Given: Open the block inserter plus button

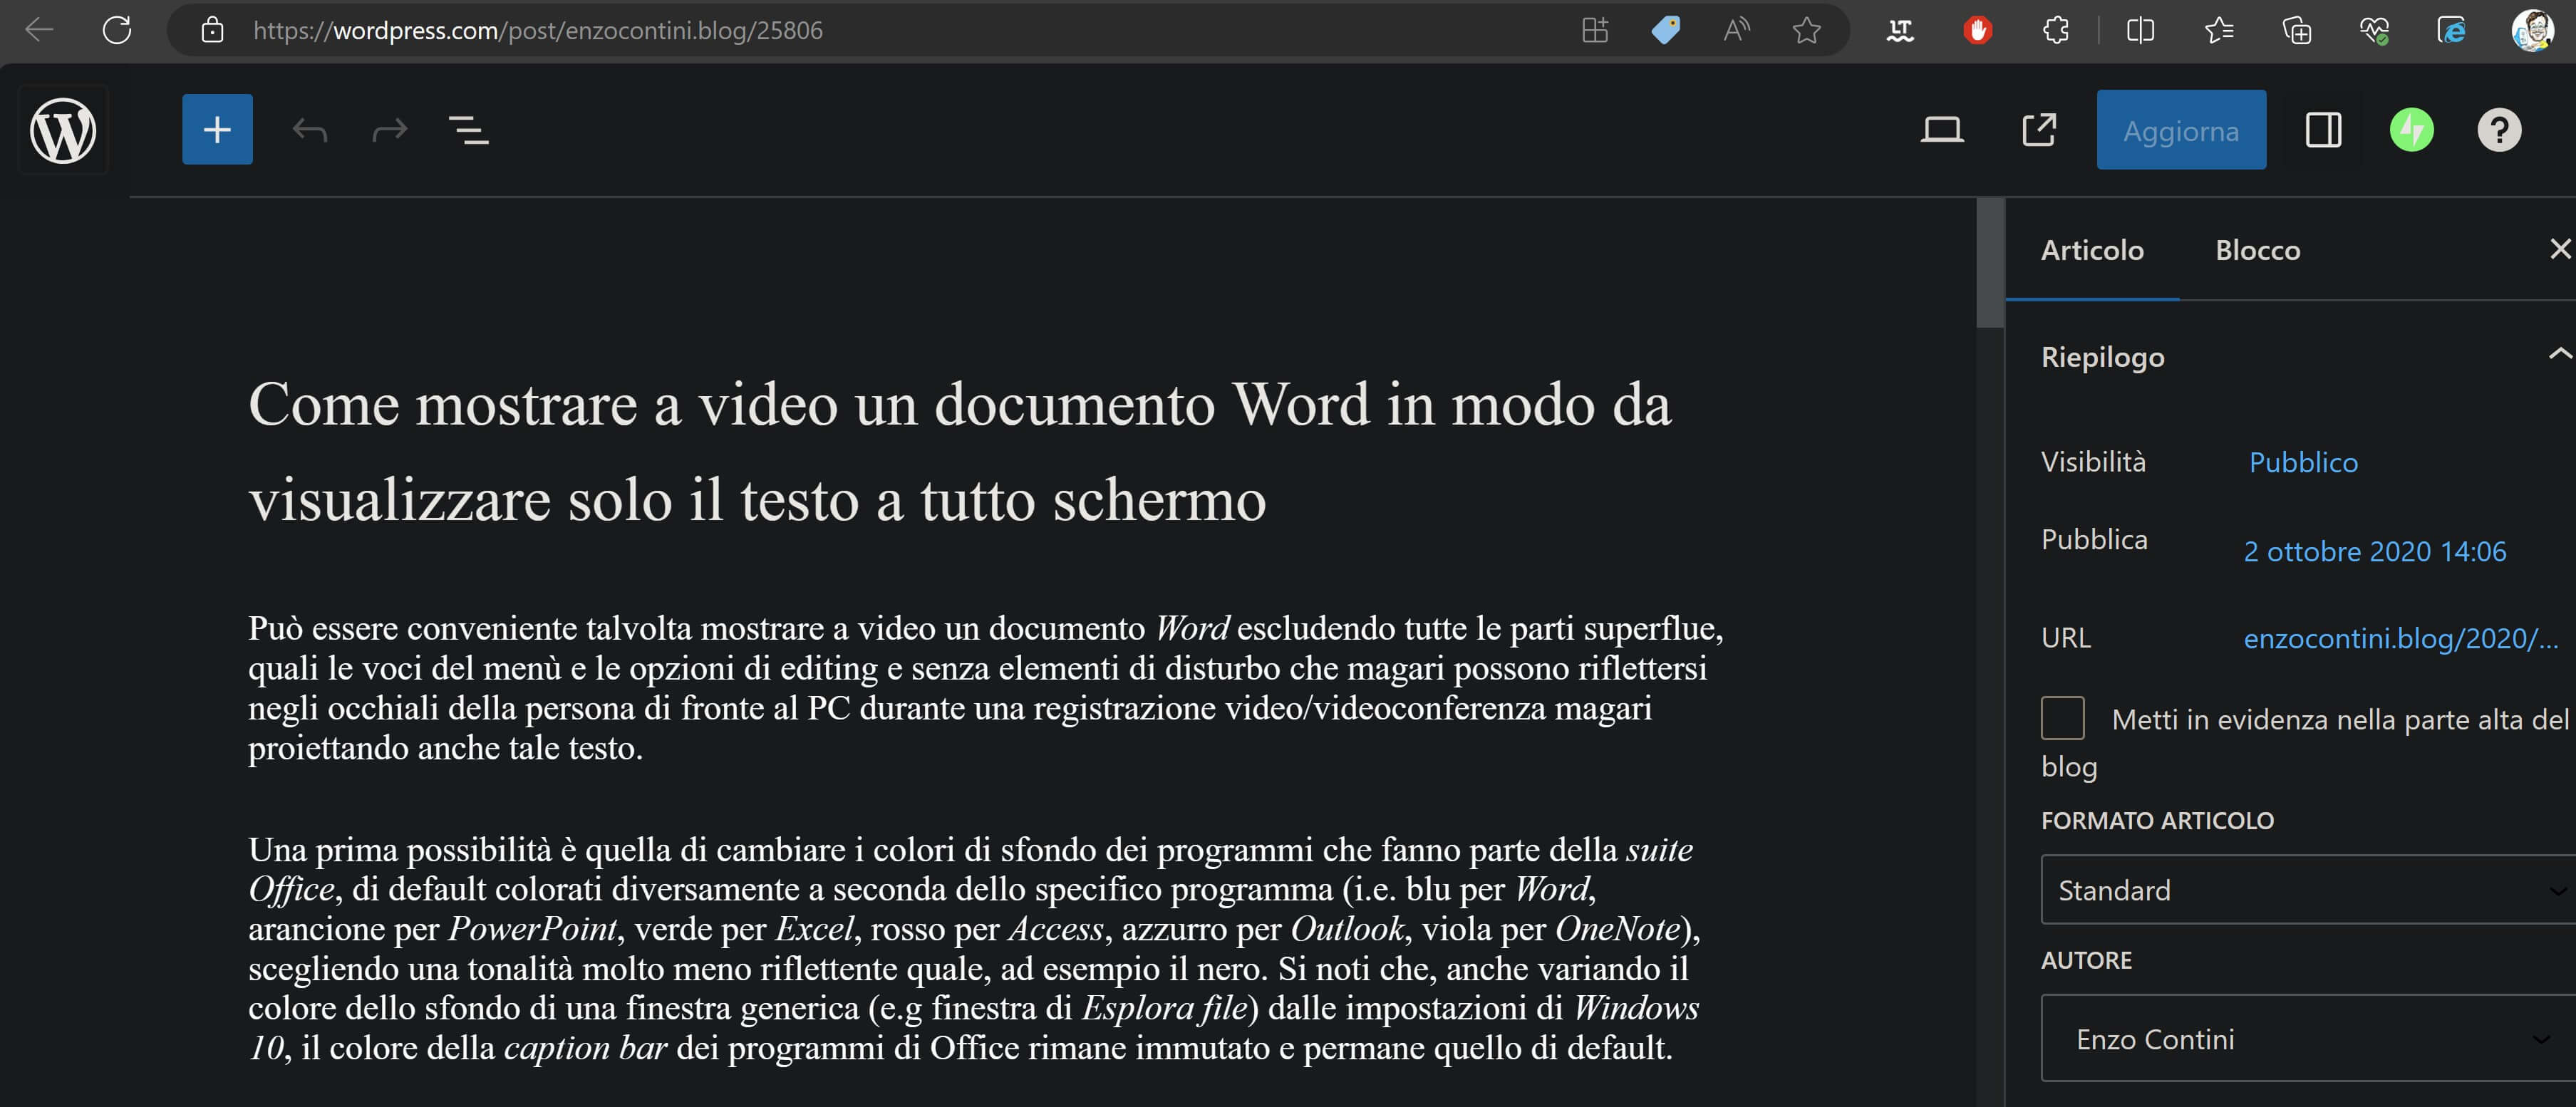Looking at the screenshot, I should click(217, 130).
